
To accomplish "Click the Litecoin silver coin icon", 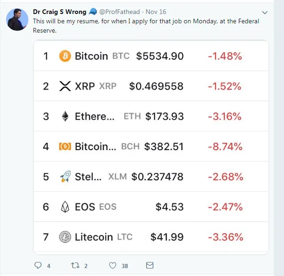I will point(65,237).
